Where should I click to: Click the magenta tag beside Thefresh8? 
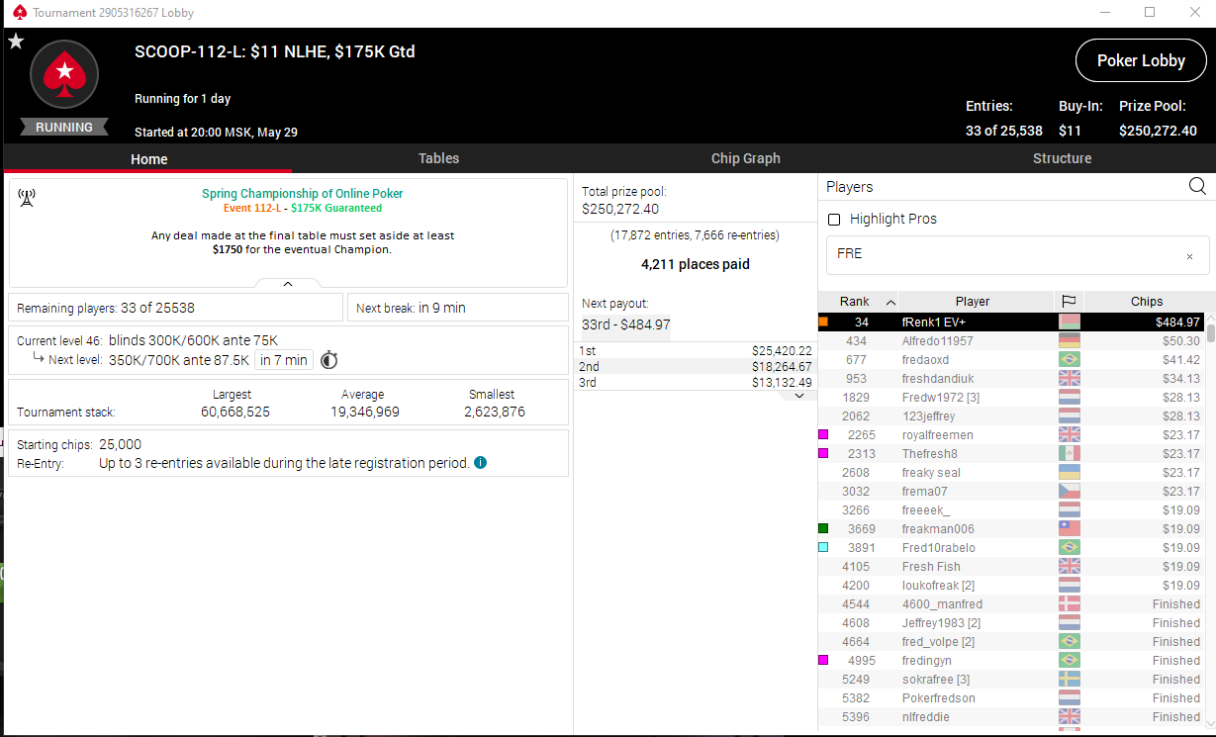(x=823, y=453)
